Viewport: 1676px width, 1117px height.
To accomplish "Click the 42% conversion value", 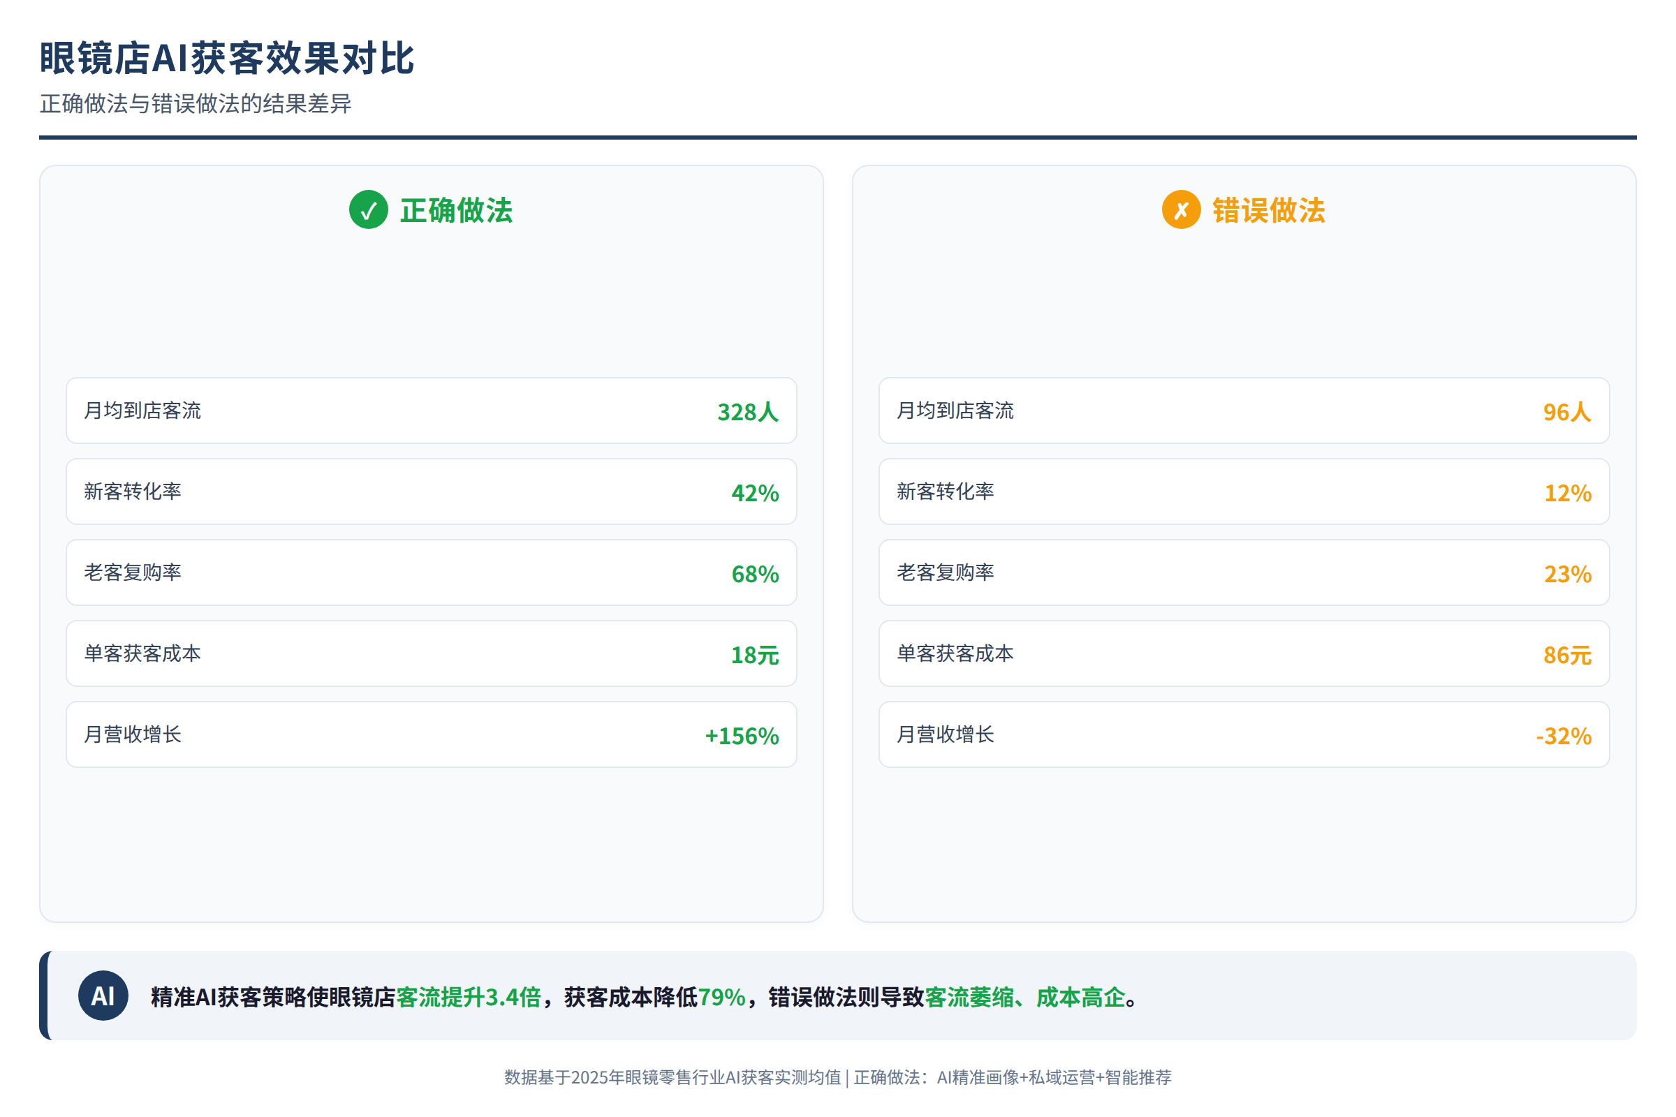I will point(756,493).
